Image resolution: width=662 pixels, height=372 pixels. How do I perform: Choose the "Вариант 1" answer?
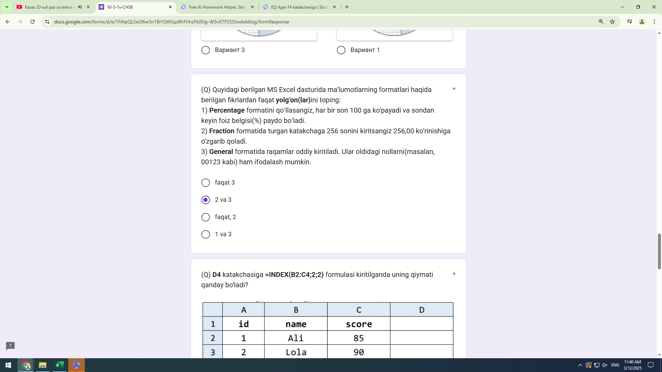point(341,50)
